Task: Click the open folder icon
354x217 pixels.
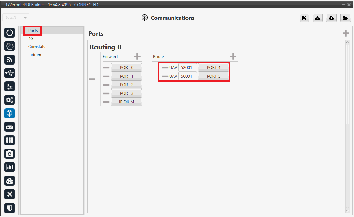Action: 345,18
